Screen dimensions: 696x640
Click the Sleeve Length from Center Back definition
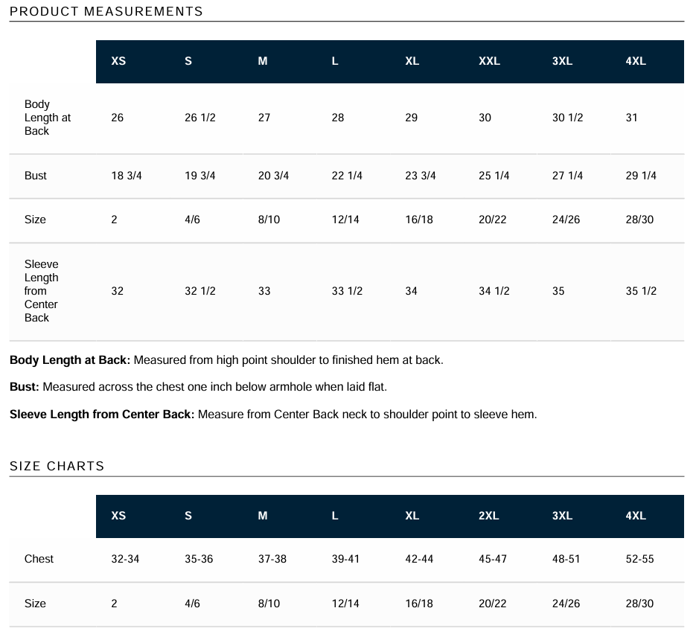pos(273,415)
